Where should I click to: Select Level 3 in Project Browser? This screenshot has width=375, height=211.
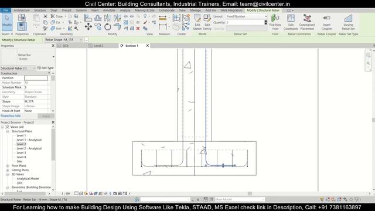point(21,153)
